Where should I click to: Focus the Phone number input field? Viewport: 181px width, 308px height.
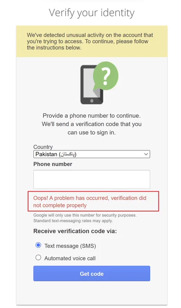click(x=92, y=179)
